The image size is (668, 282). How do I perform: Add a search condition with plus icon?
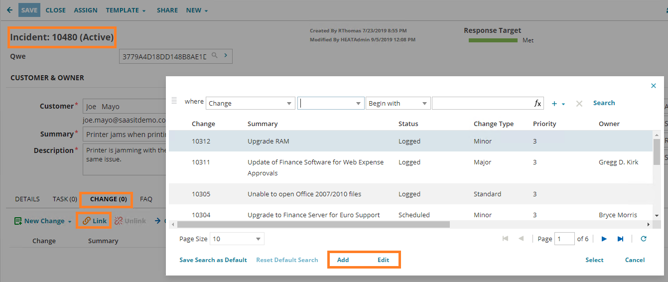(x=554, y=104)
